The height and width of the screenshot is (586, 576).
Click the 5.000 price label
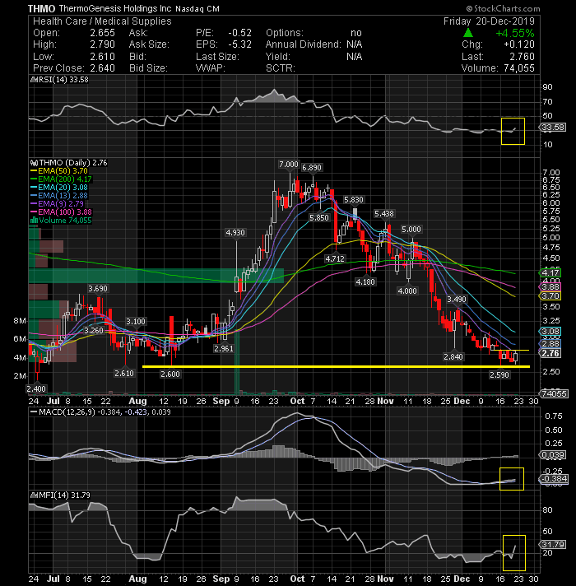point(411,229)
